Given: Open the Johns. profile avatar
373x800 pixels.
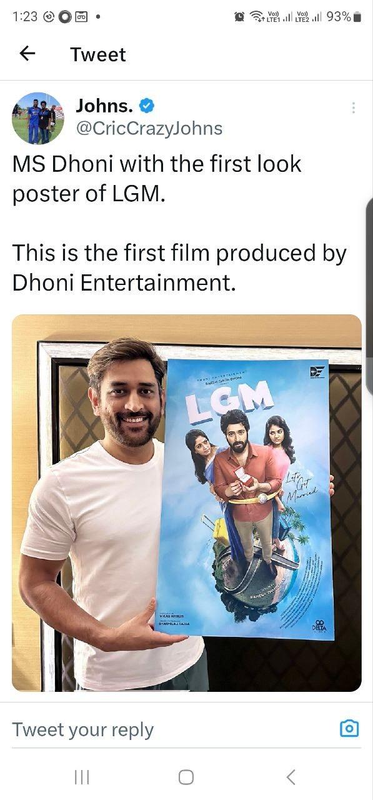Looking at the screenshot, I should click(x=38, y=118).
